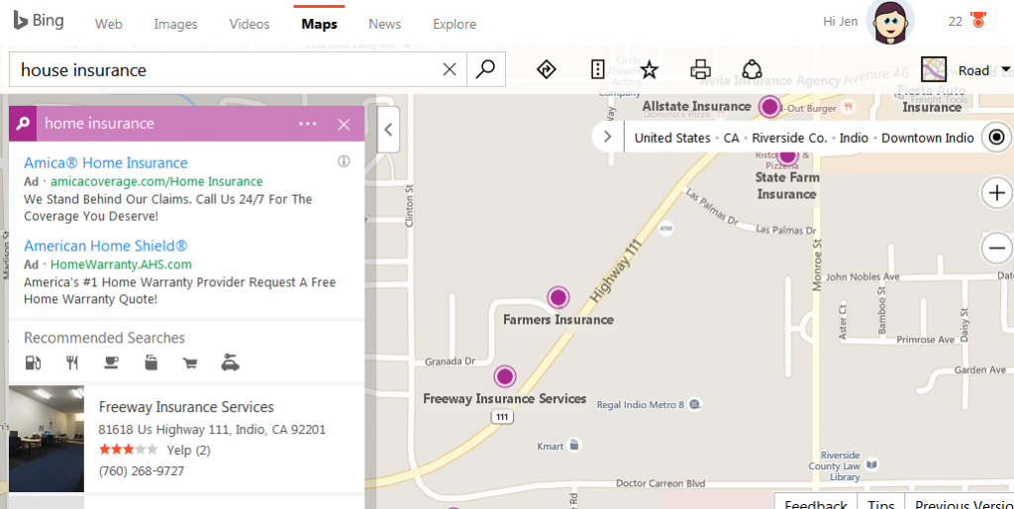Select coffee cup recommended search icon

(111, 362)
